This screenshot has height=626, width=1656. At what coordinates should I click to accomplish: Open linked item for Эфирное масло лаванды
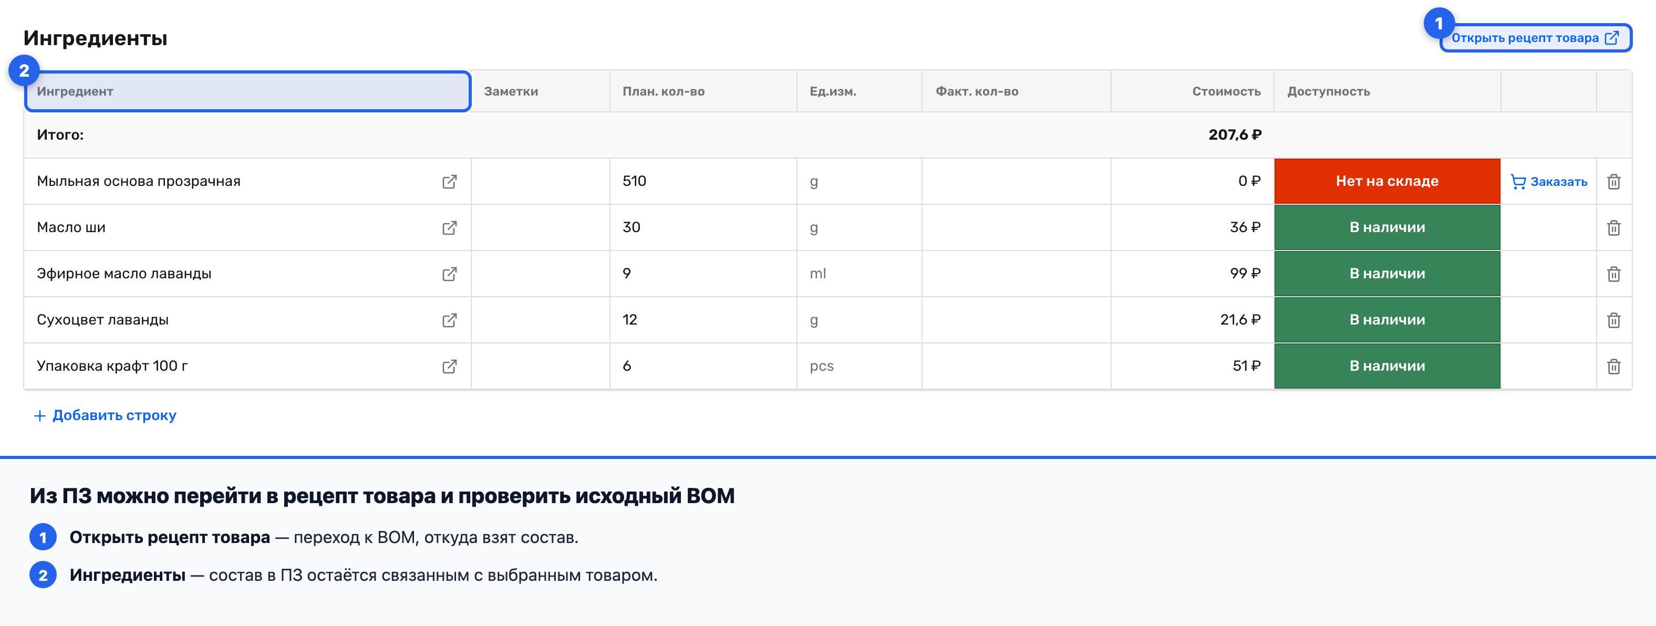click(x=449, y=275)
